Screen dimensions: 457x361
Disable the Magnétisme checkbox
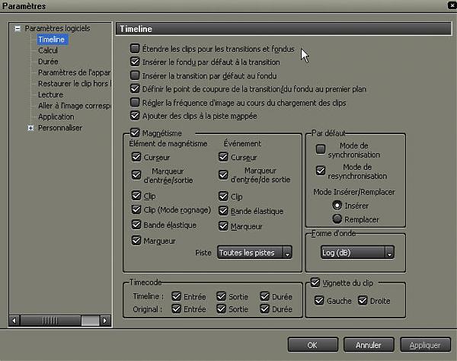[135, 133]
